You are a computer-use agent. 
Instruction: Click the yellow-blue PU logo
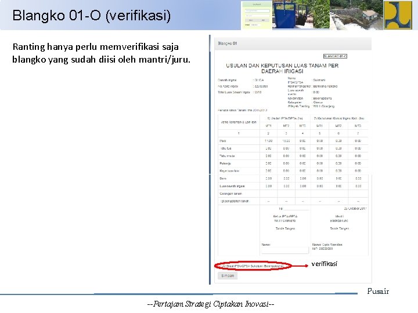tap(398, 15)
